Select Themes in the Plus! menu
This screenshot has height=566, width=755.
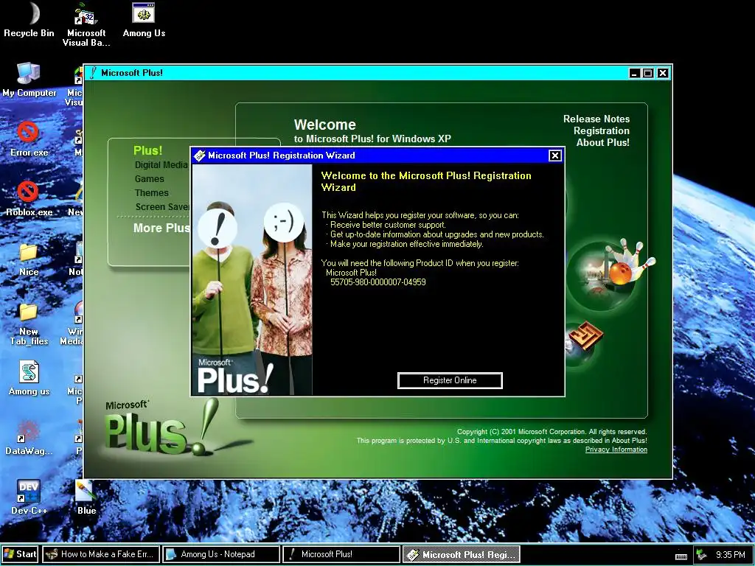pos(152,193)
